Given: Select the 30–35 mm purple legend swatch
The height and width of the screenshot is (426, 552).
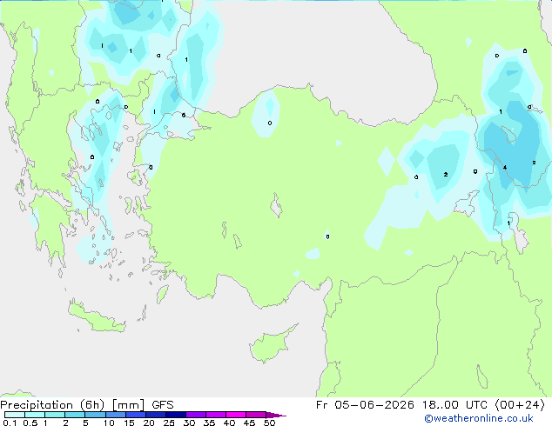Looking at the screenshot, I should [x=195, y=415].
